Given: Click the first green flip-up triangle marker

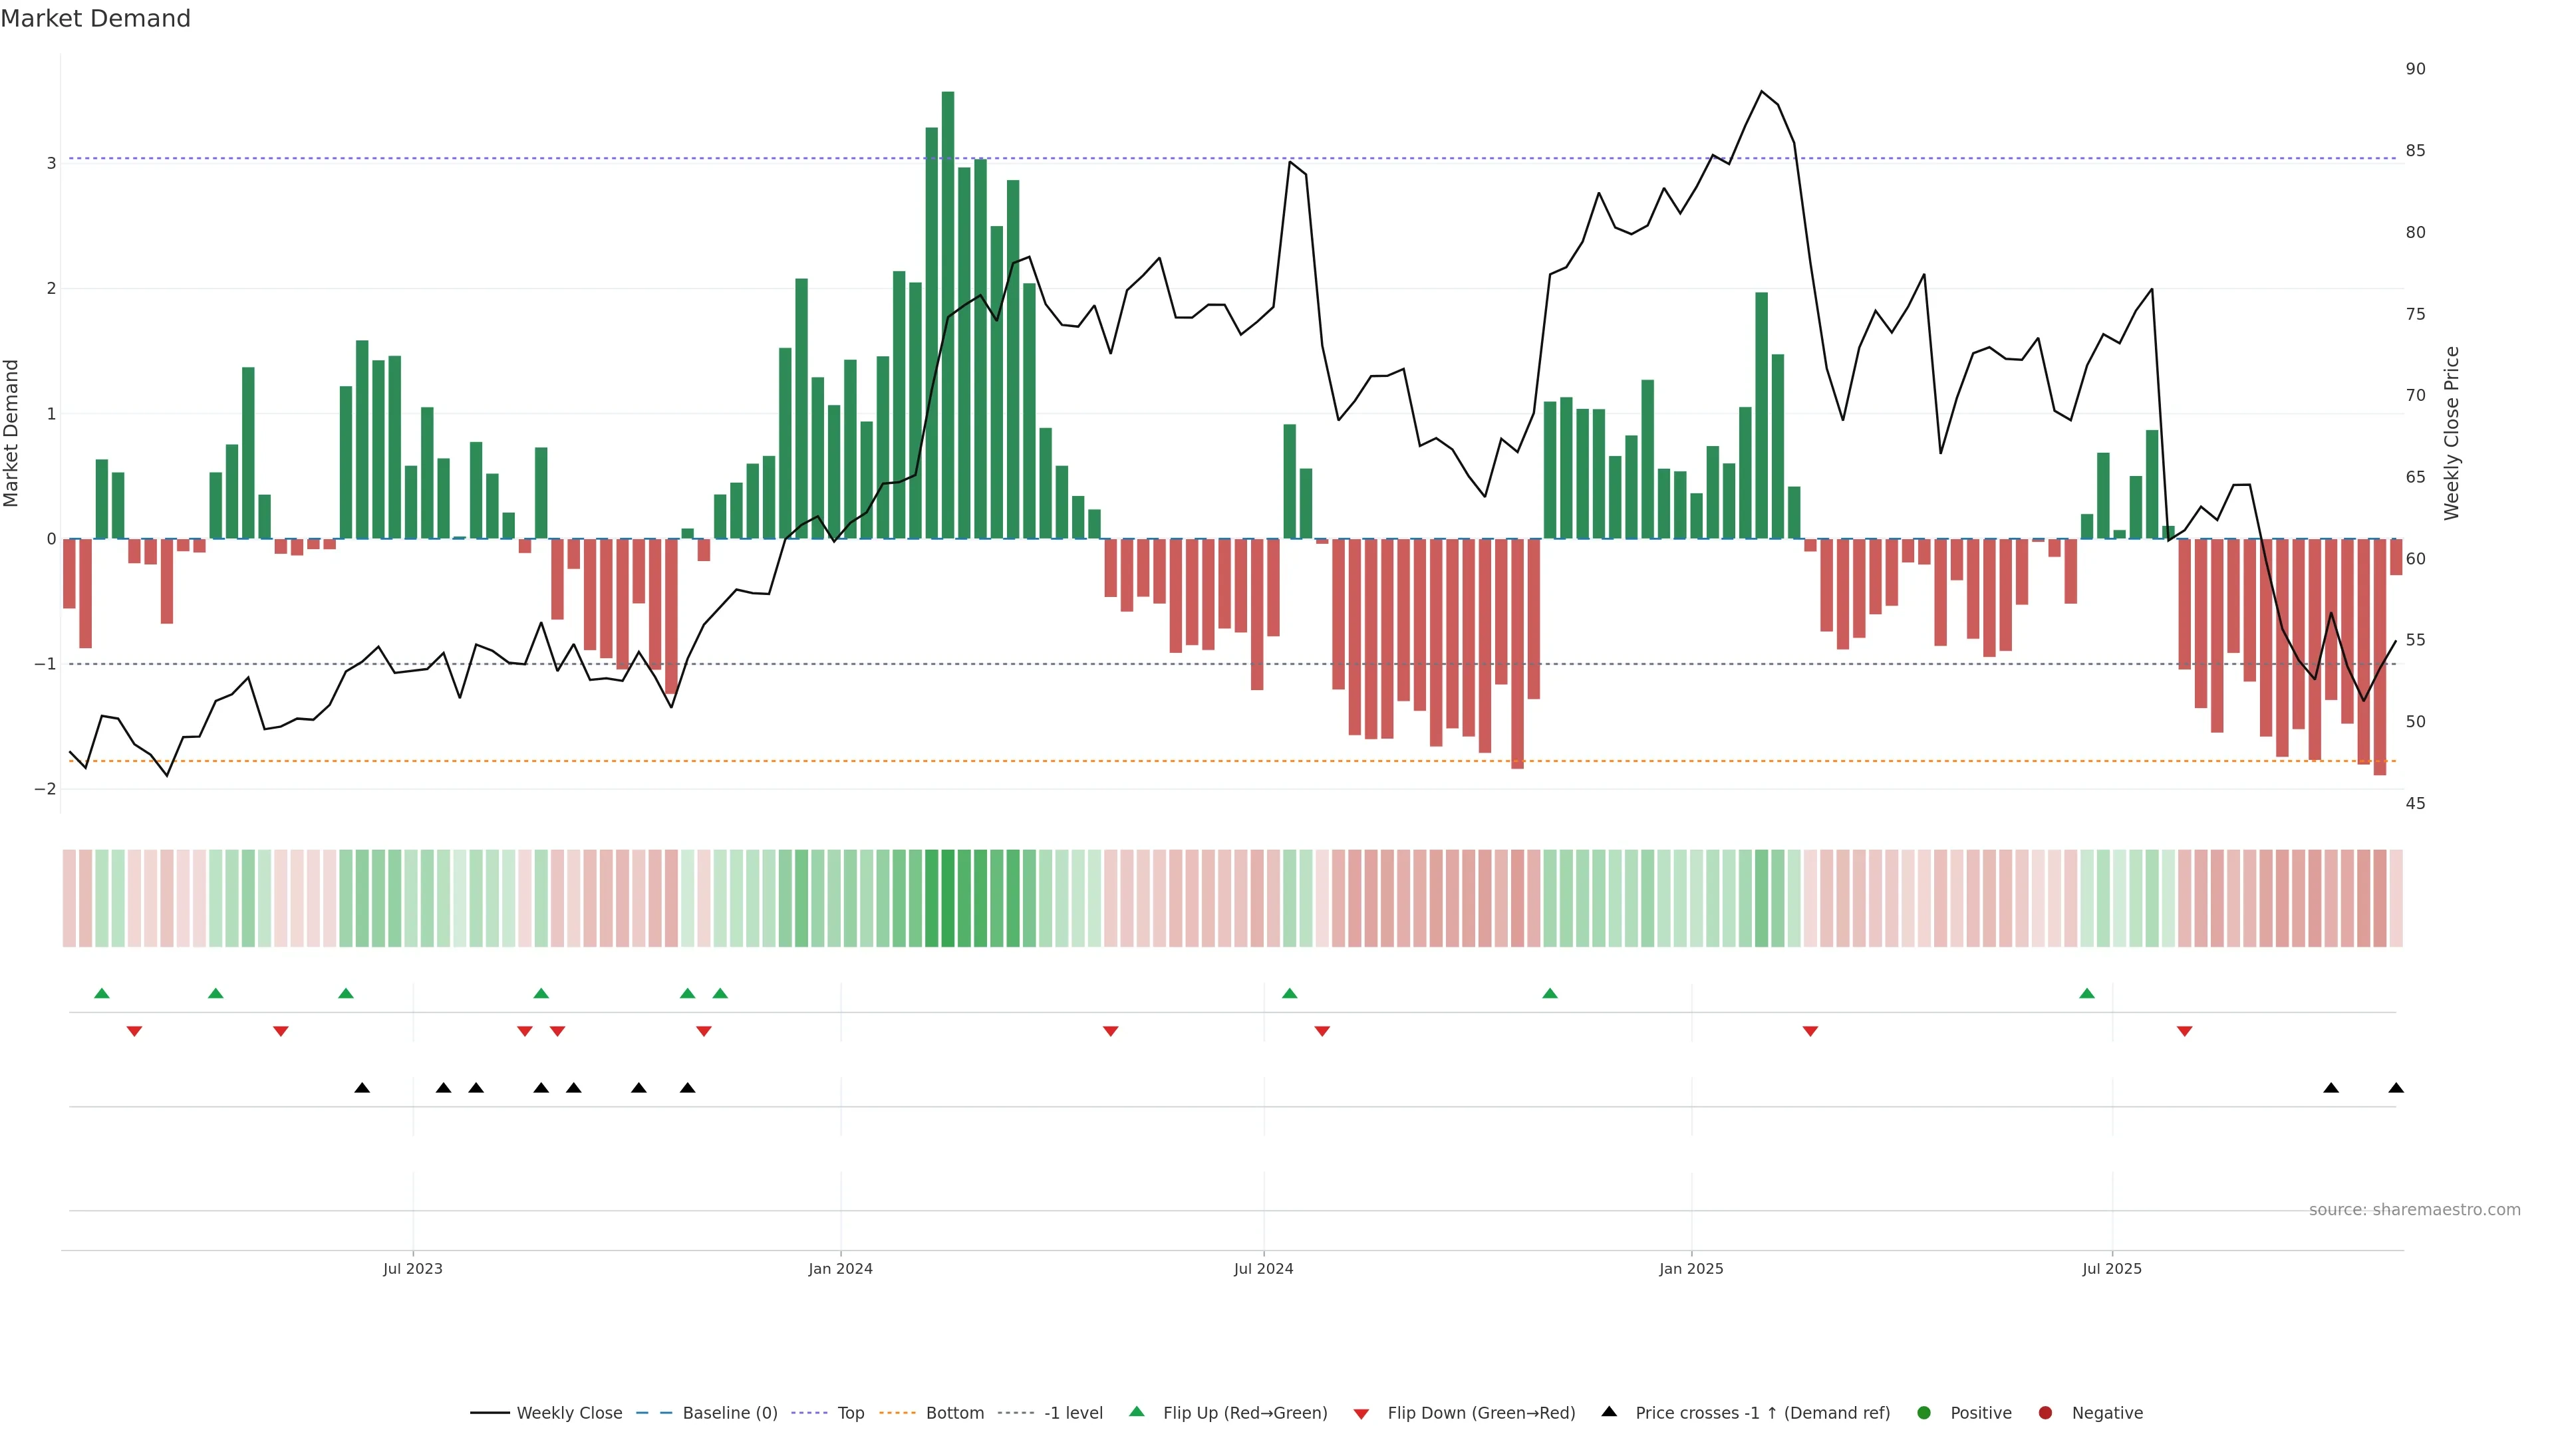Looking at the screenshot, I should 101,994.
